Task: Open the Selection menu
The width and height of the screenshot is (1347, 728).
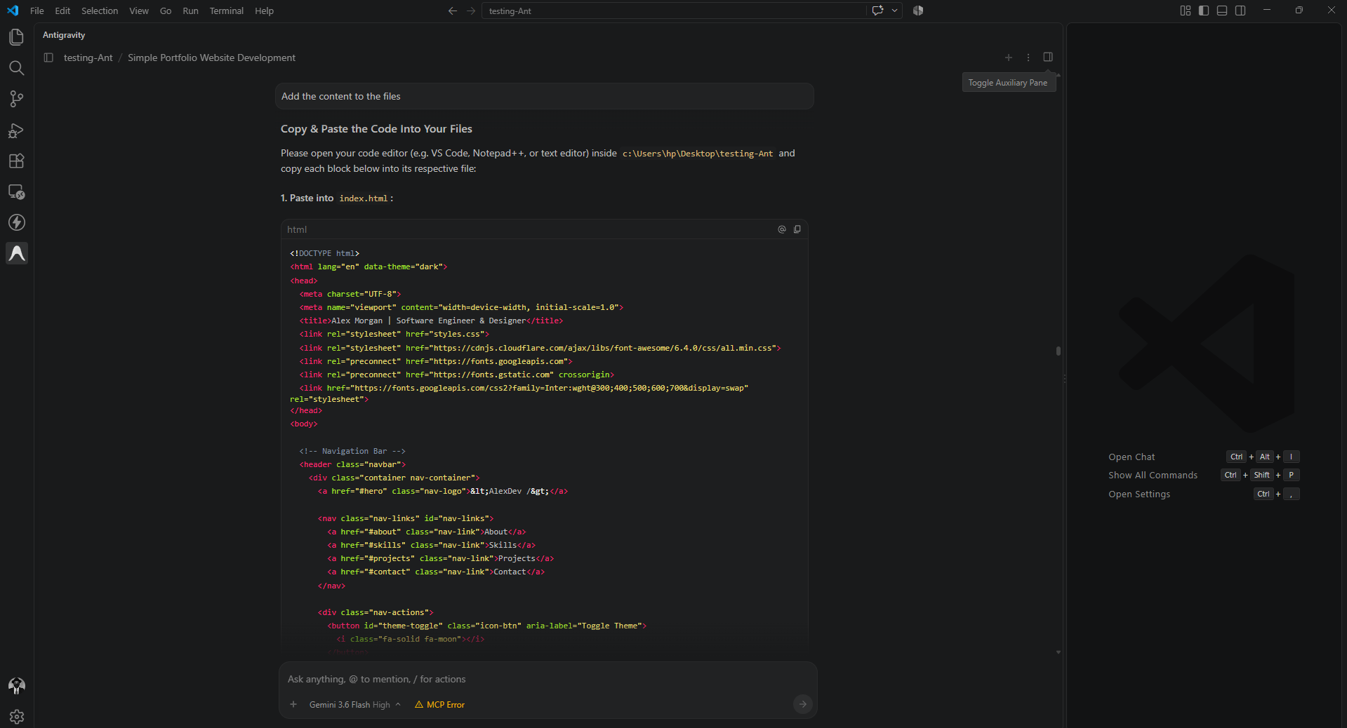Action: pos(100,11)
